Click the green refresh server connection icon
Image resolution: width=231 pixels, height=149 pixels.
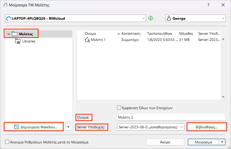(150, 18)
